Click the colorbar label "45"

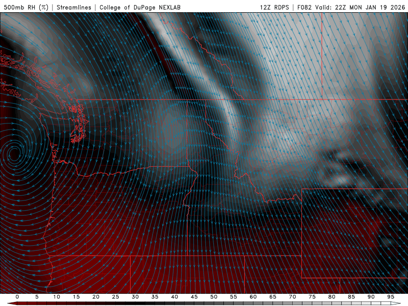(x=194, y=297)
